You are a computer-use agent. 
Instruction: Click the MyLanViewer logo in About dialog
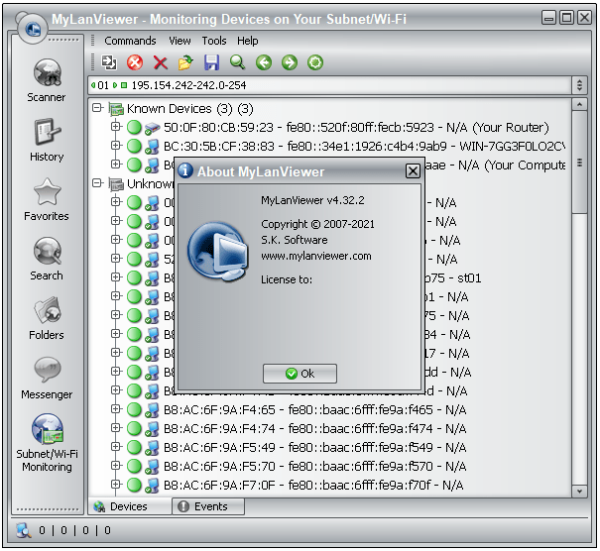218,251
